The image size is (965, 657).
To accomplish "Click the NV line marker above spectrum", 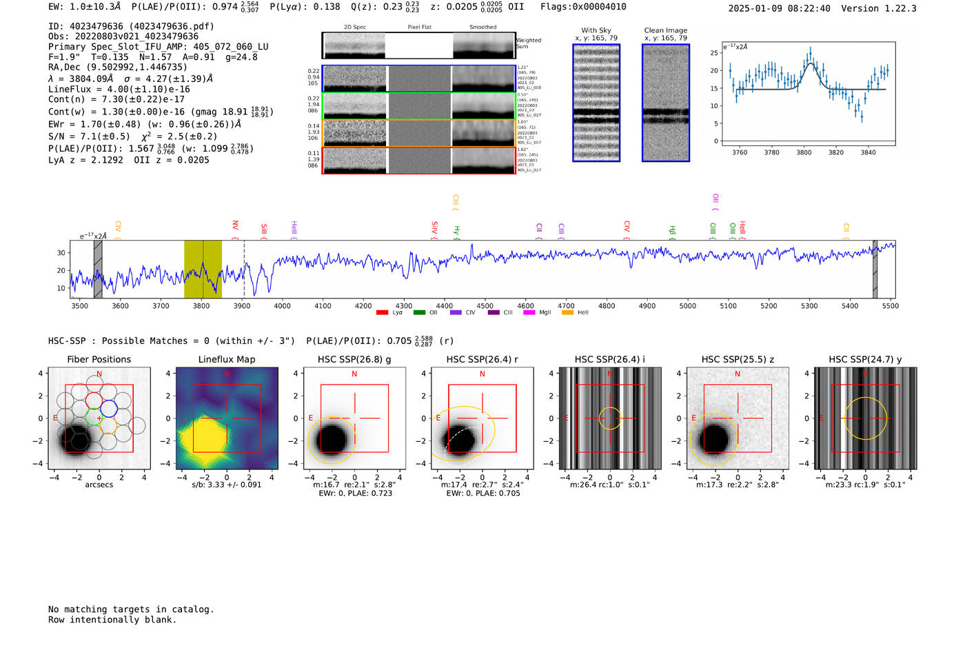I will point(235,229).
